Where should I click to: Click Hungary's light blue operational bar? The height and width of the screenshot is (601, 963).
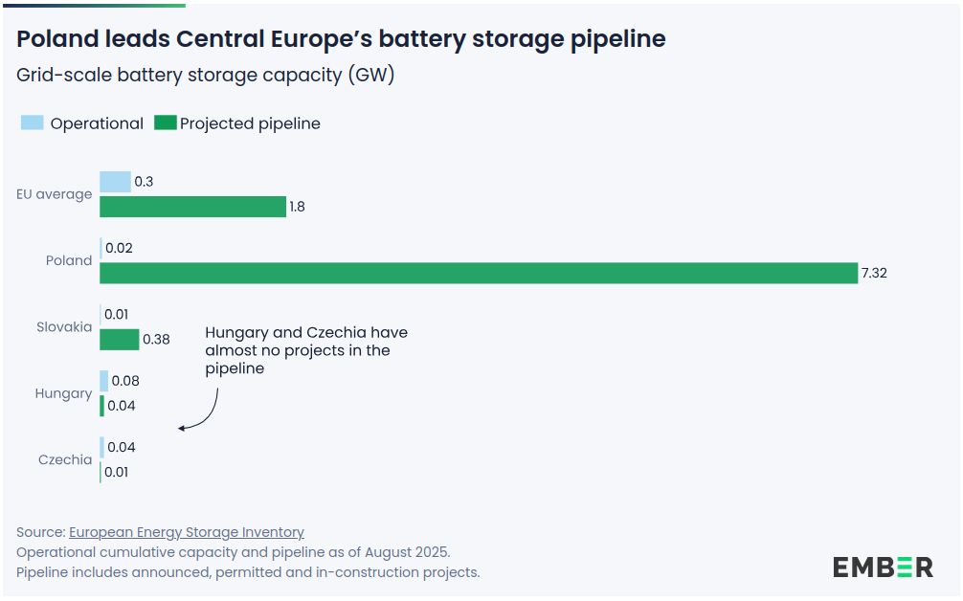104,381
